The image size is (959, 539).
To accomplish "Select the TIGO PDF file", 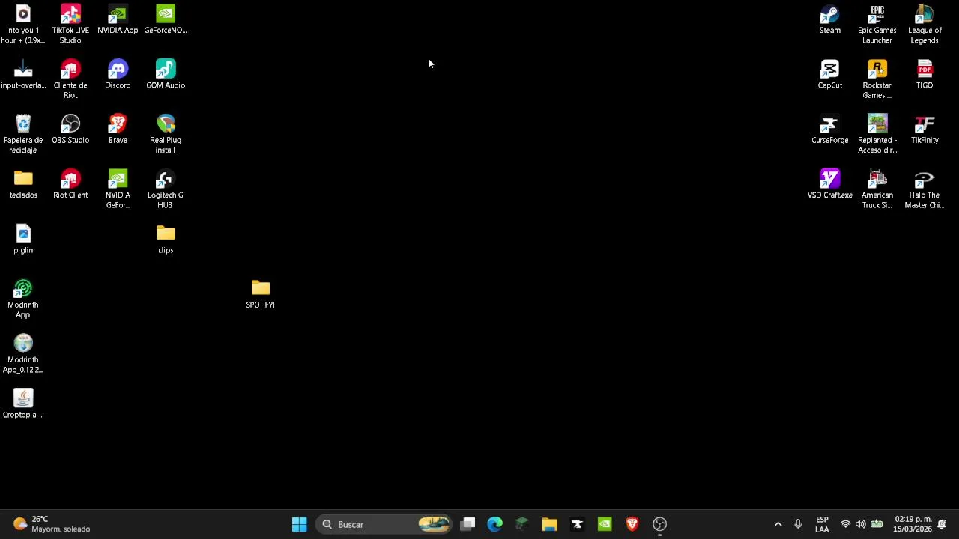I will tap(925, 74).
